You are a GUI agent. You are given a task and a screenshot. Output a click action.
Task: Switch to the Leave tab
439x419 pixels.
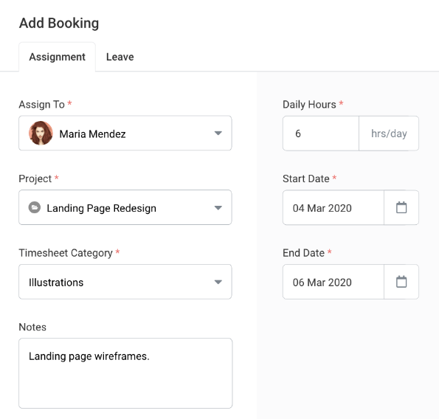(x=120, y=57)
